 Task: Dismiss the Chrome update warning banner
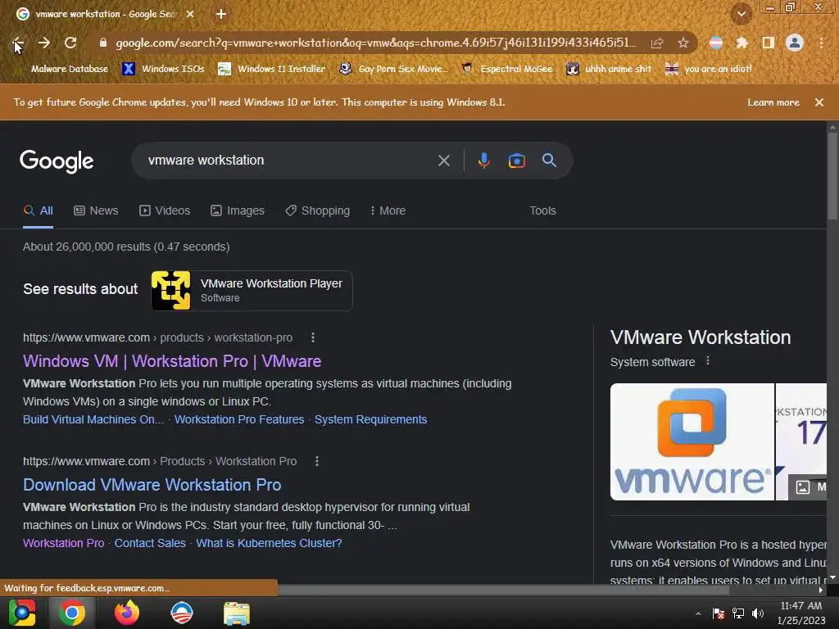click(819, 102)
